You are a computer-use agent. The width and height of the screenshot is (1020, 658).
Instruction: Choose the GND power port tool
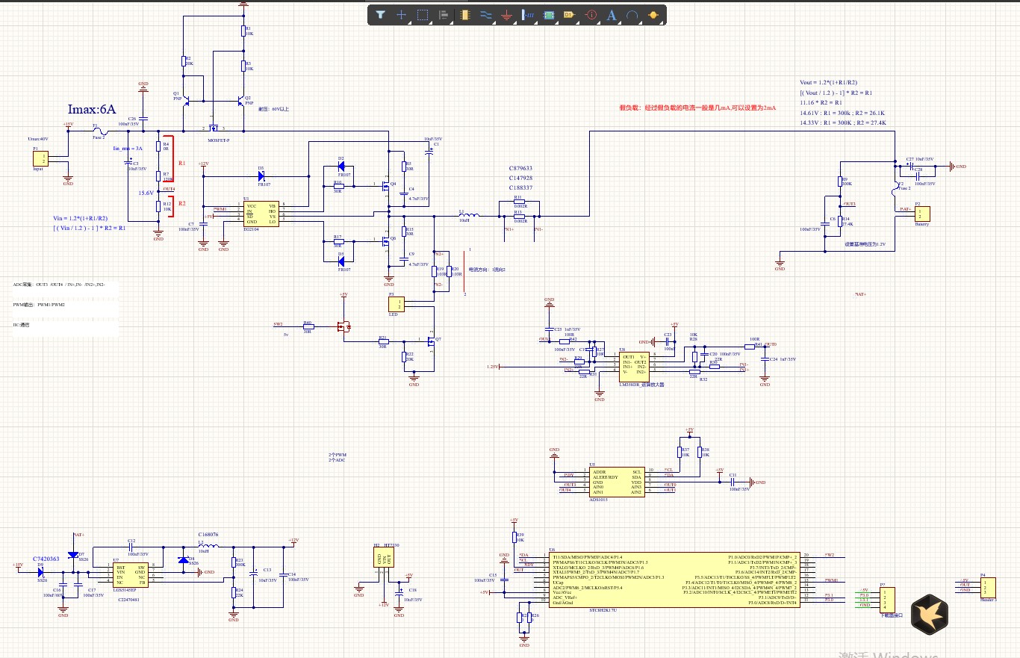click(506, 15)
